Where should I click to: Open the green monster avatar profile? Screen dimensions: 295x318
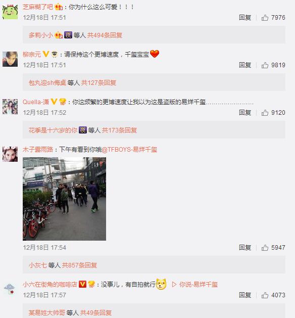[x=10, y=12]
